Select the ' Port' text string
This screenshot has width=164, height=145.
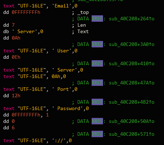[62, 89]
